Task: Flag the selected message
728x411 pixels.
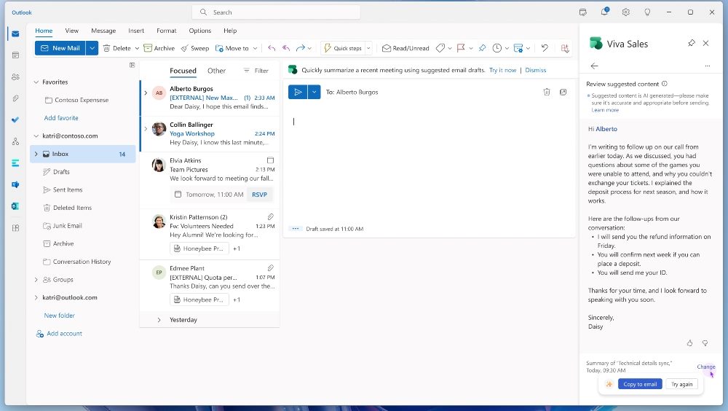Action: click(461, 48)
